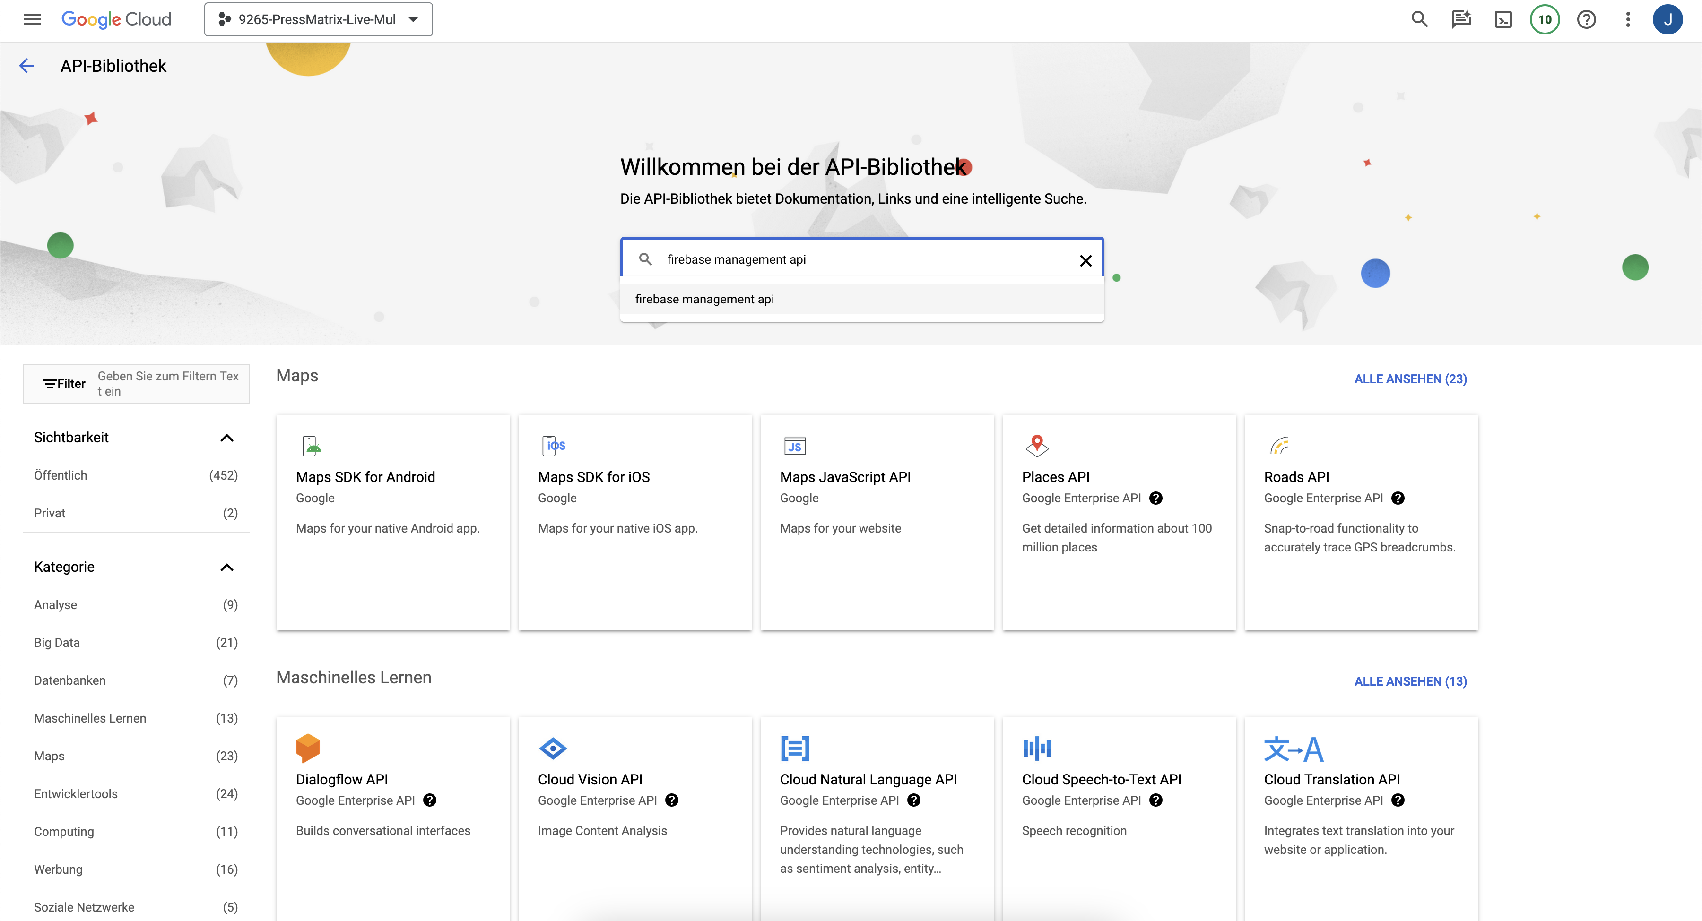Image resolution: width=1702 pixels, height=921 pixels.
Task: Click the Places API pin icon
Action: coord(1037,446)
